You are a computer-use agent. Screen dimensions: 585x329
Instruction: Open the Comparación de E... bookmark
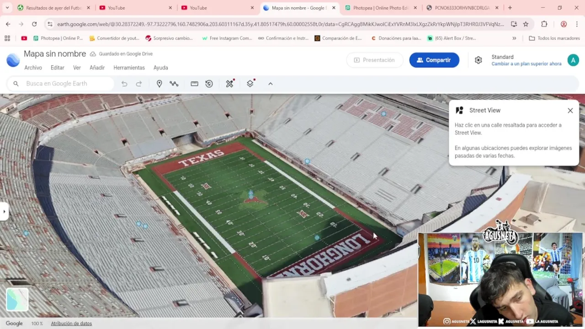tap(338, 38)
